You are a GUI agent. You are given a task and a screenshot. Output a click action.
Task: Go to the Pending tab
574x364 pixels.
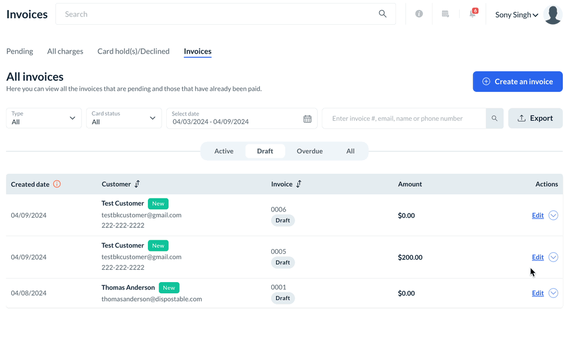pyautogui.click(x=19, y=51)
